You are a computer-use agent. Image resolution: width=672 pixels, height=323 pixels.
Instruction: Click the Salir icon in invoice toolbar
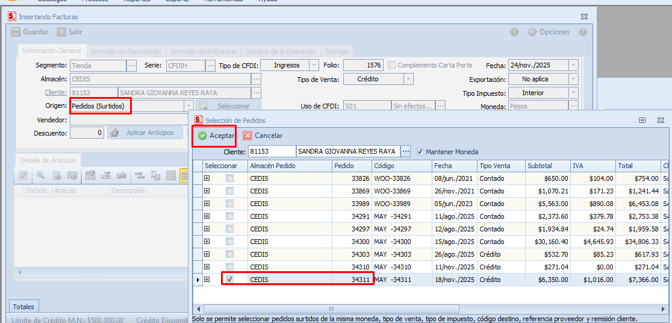pyautogui.click(x=61, y=32)
